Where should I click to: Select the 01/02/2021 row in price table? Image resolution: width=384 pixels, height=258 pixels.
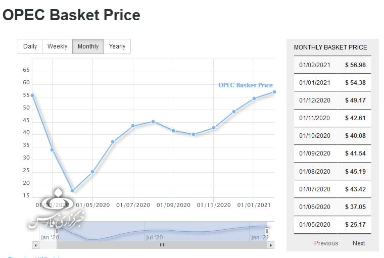point(332,65)
